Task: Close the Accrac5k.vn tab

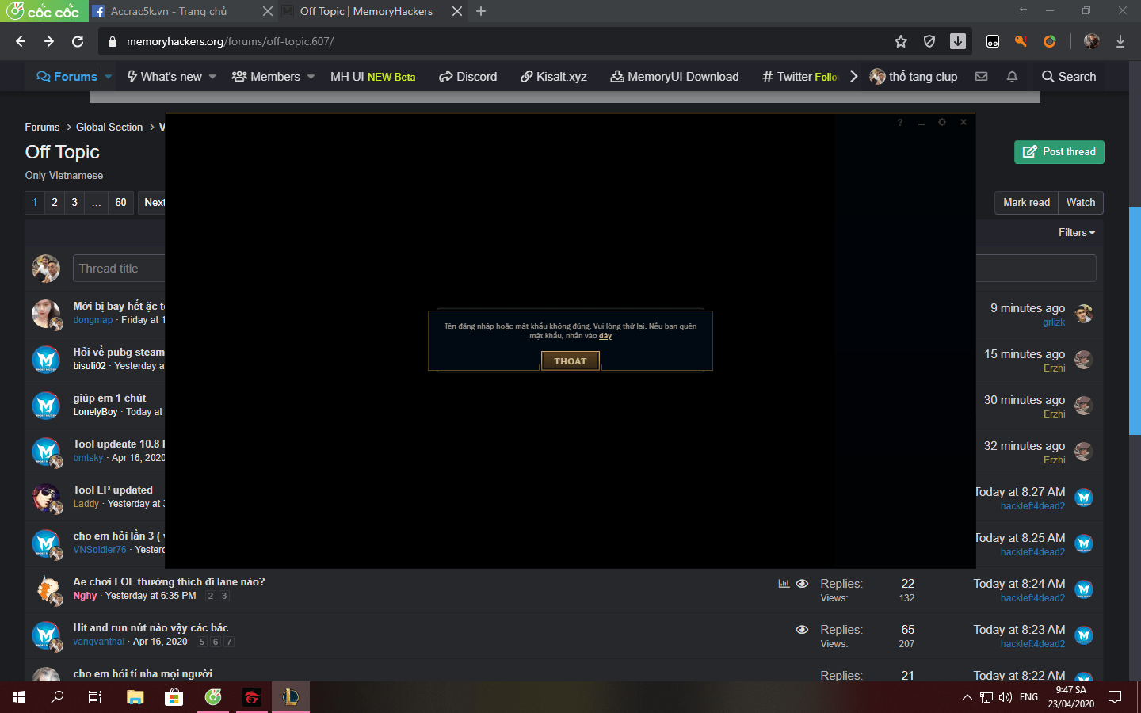Action: pyautogui.click(x=267, y=11)
